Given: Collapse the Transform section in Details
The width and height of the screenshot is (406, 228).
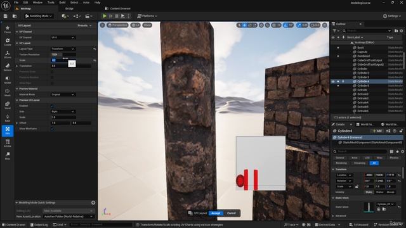Looking at the screenshot, I should [333, 169].
